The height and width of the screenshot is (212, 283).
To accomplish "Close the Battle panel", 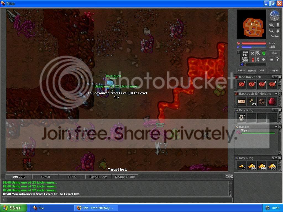I will point(280,127).
